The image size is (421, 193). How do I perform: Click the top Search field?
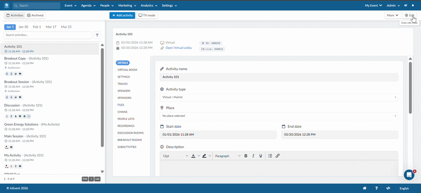[36, 5]
